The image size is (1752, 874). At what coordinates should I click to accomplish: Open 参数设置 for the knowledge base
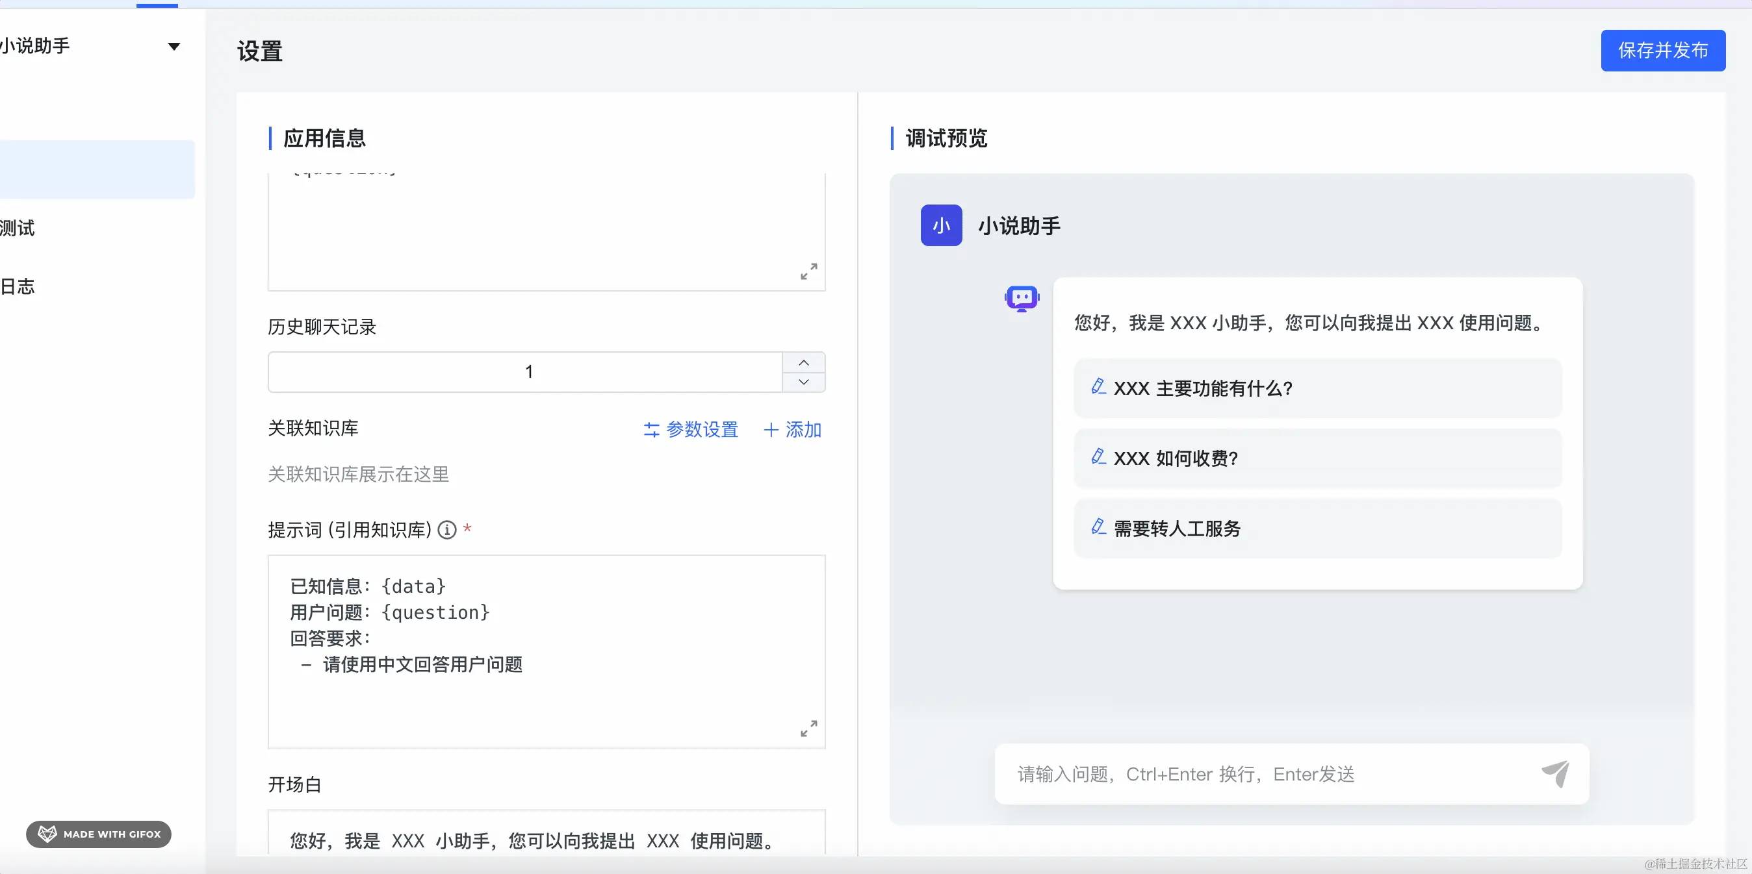[x=690, y=429]
